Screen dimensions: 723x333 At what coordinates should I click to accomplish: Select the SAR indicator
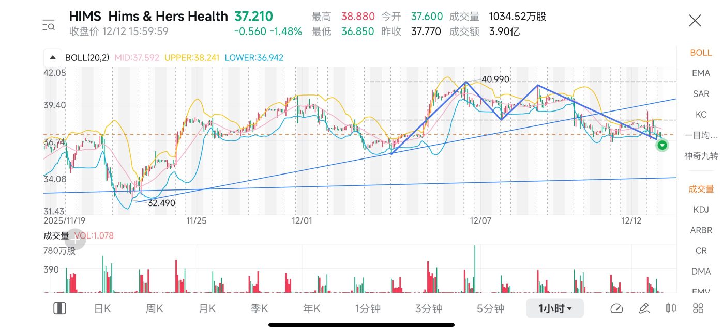click(701, 94)
